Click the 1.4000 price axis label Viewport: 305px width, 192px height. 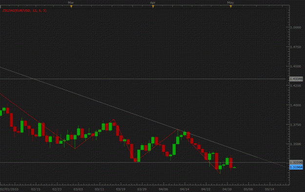[295, 105]
